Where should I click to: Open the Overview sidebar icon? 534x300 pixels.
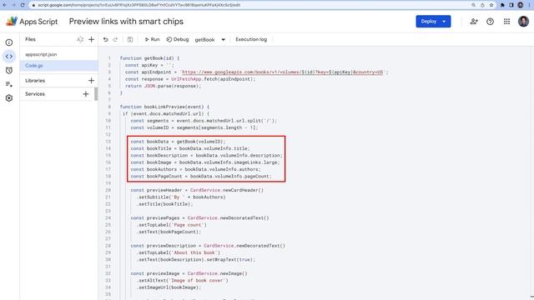tap(9, 42)
